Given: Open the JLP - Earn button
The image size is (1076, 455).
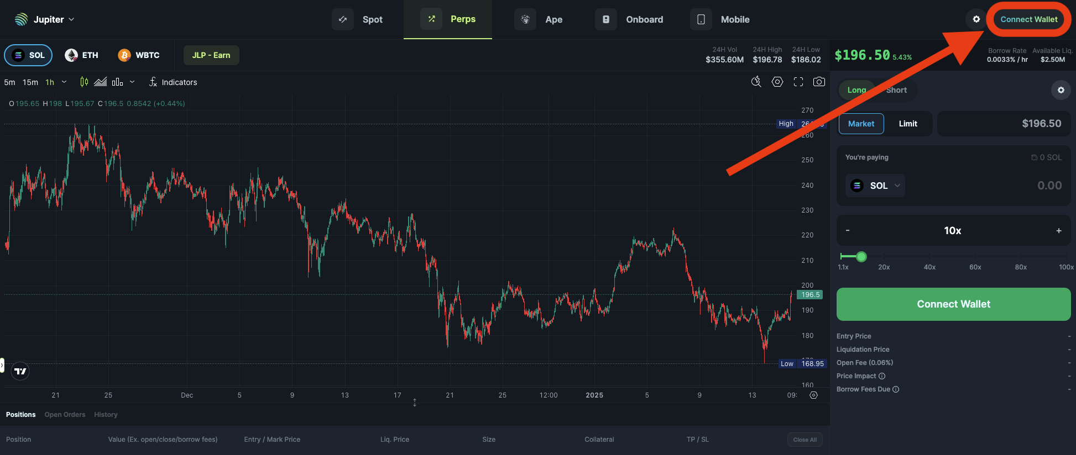Looking at the screenshot, I should (211, 55).
